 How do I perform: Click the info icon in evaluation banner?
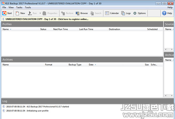tap(3, 19)
